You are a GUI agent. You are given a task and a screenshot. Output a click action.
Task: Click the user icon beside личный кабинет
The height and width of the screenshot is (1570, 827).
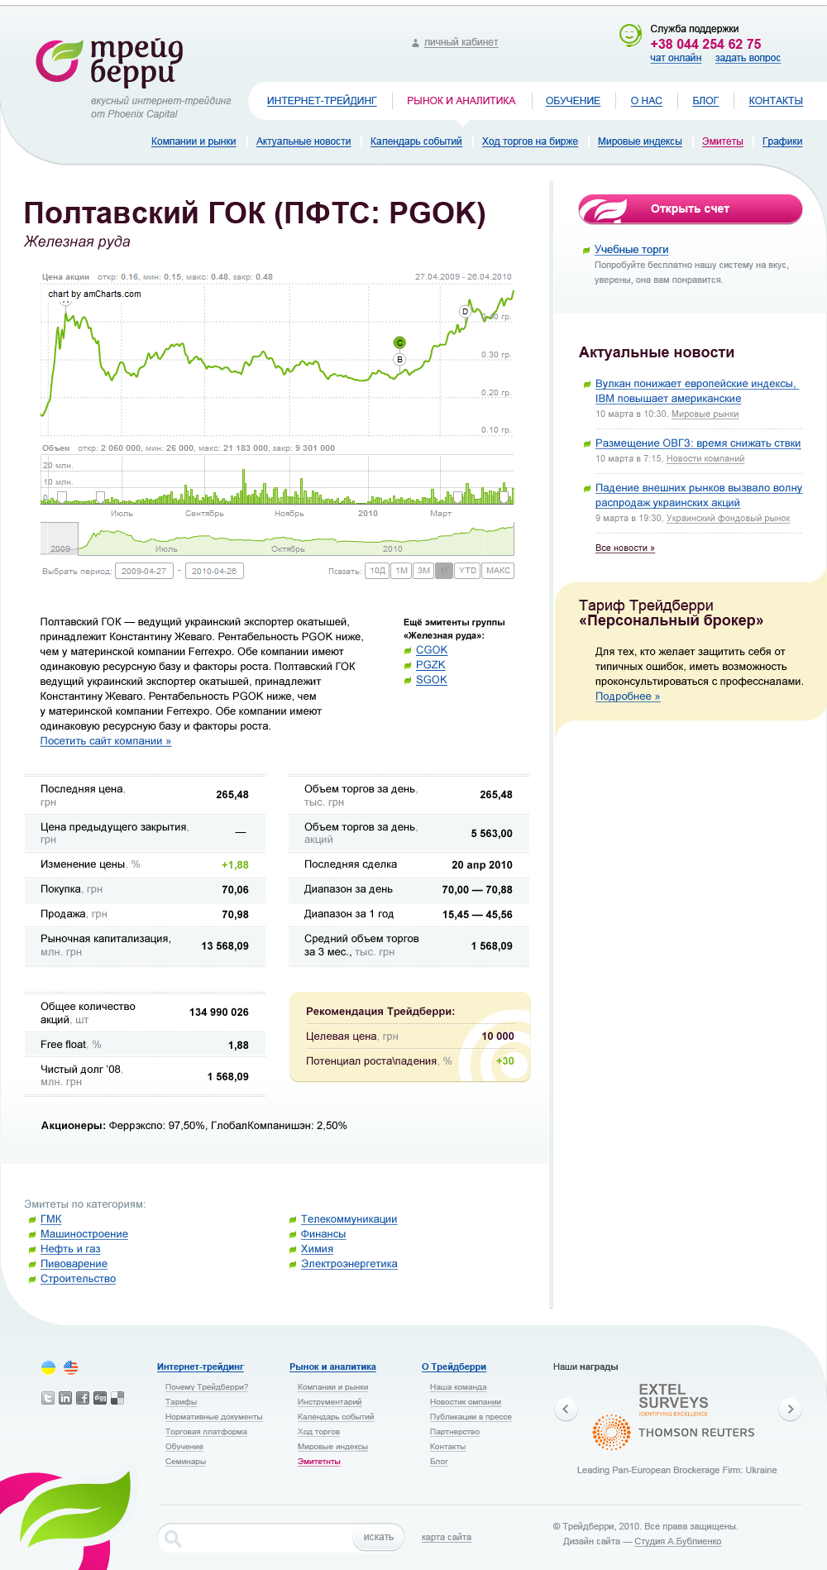pos(416,43)
